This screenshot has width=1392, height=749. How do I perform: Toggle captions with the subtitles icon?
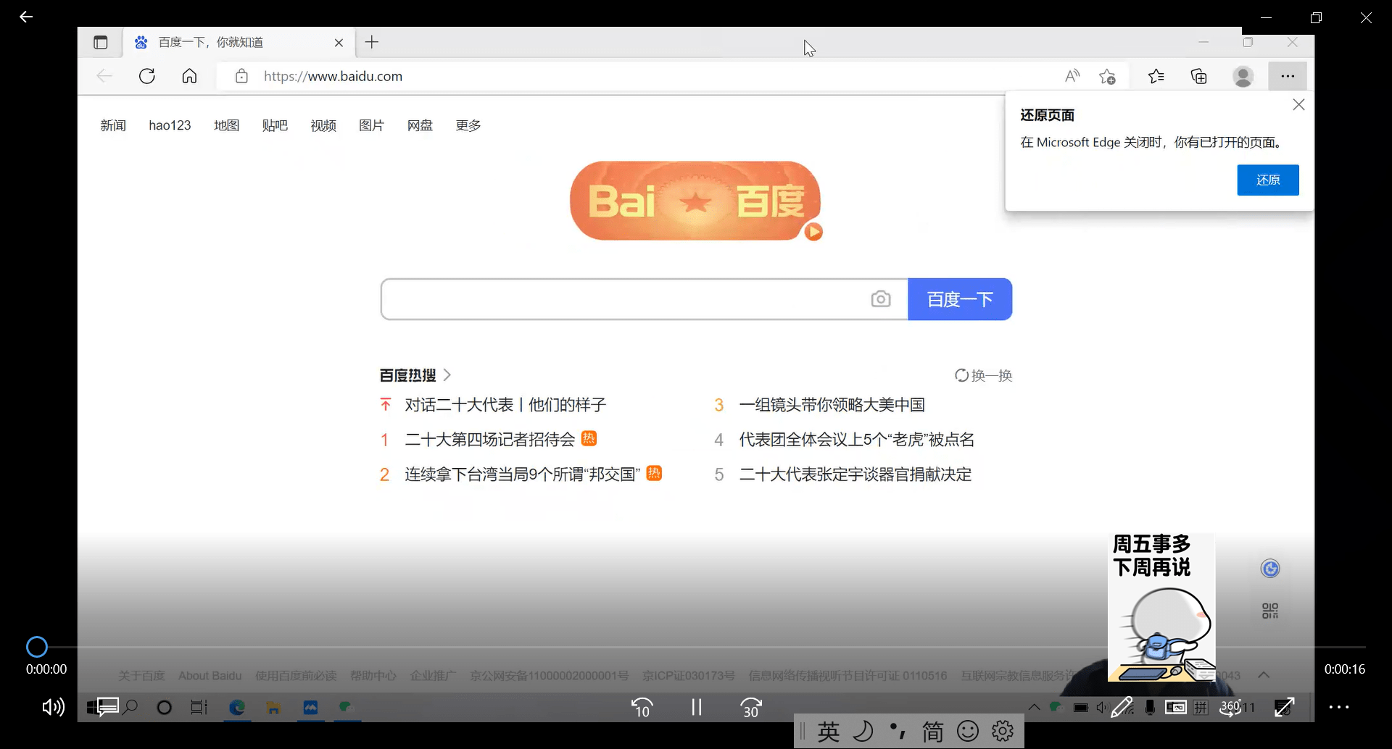pyautogui.click(x=107, y=707)
